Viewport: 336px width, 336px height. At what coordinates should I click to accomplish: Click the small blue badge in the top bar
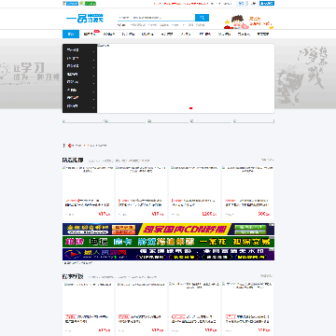pyautogui.click(x=70, y=4)
